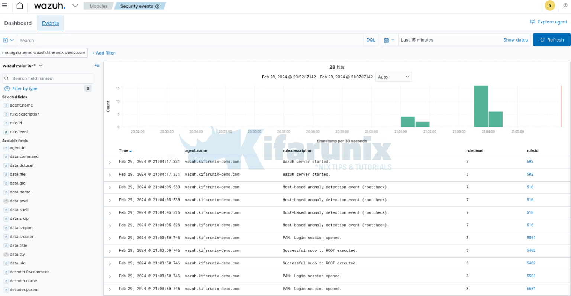Screen dimensions: 571x296
Task: Click the calendar icon next to time range
Action: [x=387, y=40]
